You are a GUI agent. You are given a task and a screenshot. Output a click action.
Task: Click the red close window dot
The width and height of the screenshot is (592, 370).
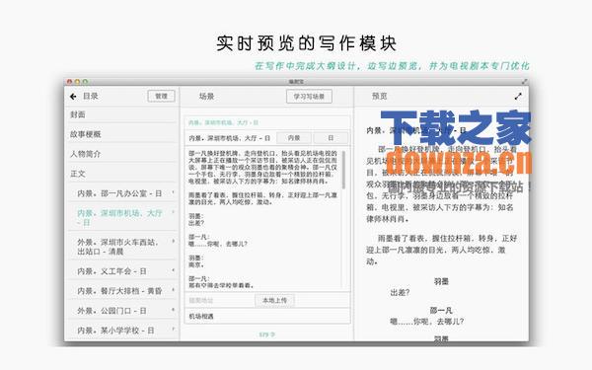point(69,81)
